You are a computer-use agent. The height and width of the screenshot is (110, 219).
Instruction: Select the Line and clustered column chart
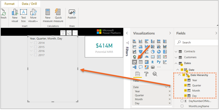(159, 47)
